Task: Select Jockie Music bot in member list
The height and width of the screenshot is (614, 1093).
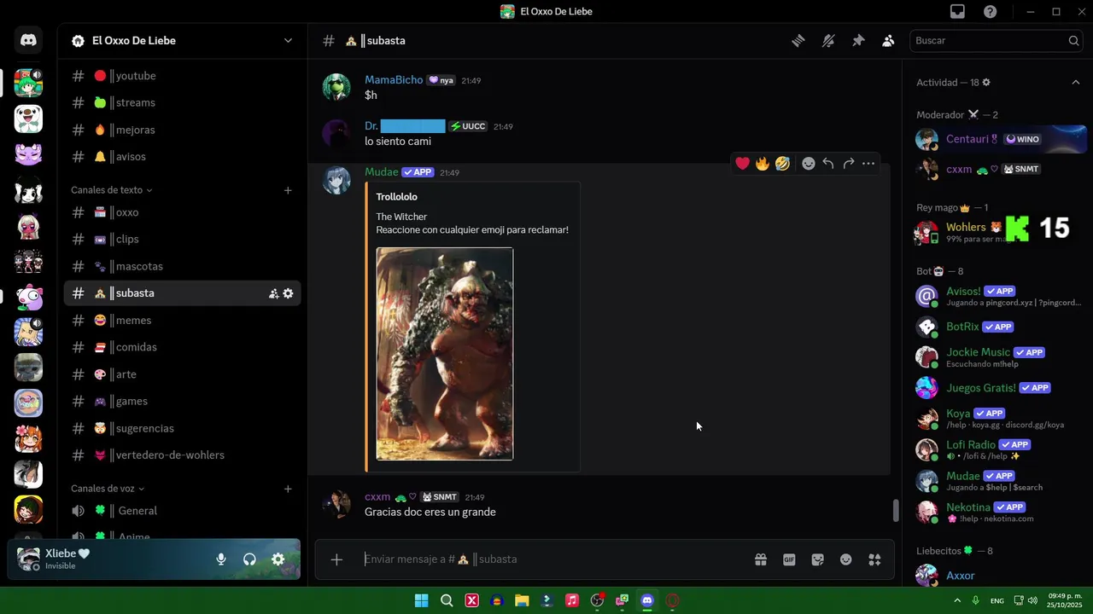Action: point(999,357)
